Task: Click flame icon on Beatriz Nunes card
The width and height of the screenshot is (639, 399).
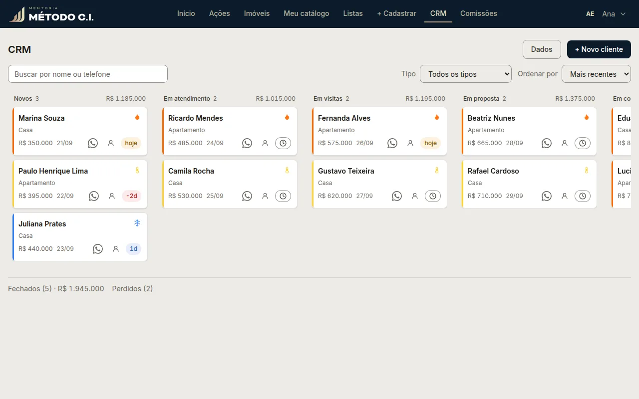Action: [587, 117]
